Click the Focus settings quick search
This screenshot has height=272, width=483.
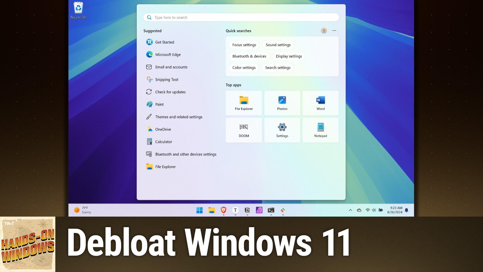(x=244, y=45)
